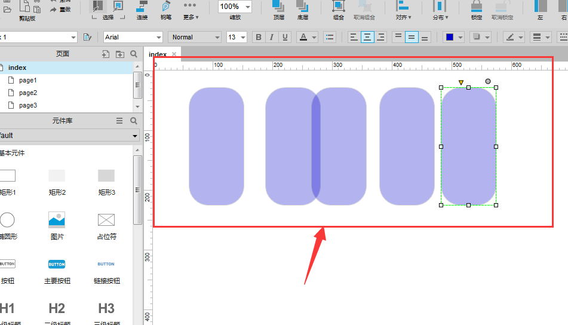Click the 取消锁定 unlock icon
This screenshot has height=325, width=568.
click(502, 6)
